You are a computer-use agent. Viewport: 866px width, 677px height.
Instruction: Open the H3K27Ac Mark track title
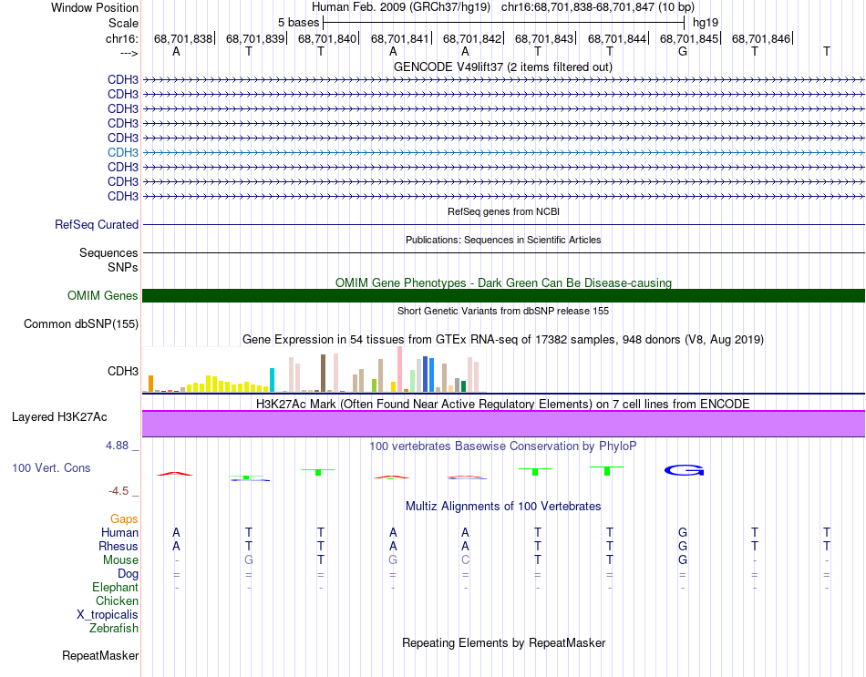(503, 405)
